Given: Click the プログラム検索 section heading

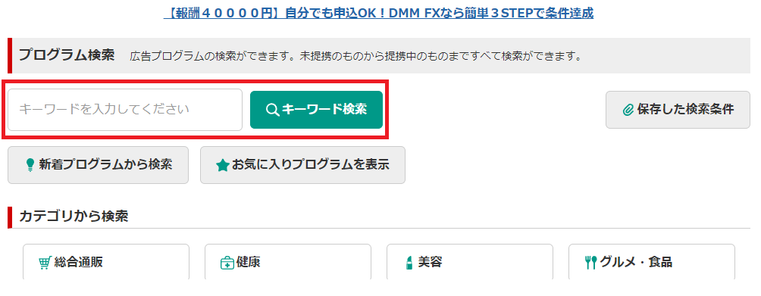Looking at the screenshot, I should point(67,55).
